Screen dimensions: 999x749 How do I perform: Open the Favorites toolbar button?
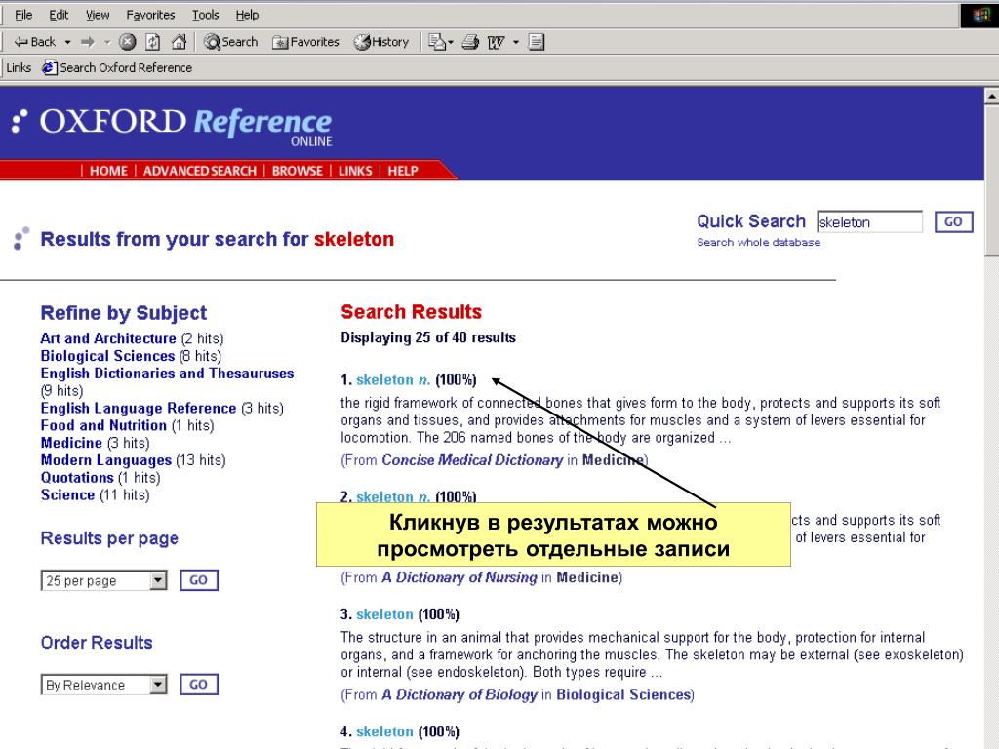(x=305, y=42)
